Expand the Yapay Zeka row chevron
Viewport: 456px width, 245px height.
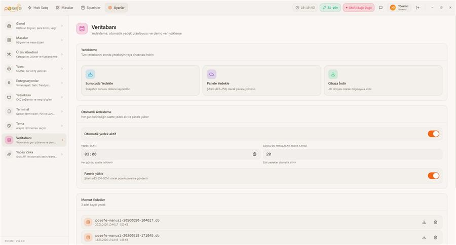62,154
